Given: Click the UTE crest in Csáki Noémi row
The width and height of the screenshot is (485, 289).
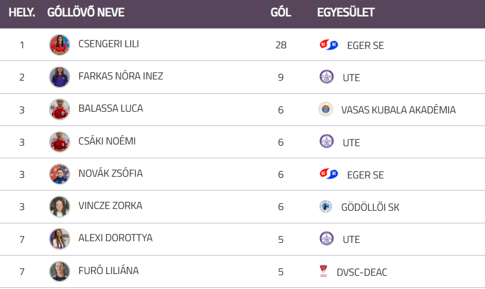Looking at the screenshot, I should pyautogui.click(x=327, y=142).
